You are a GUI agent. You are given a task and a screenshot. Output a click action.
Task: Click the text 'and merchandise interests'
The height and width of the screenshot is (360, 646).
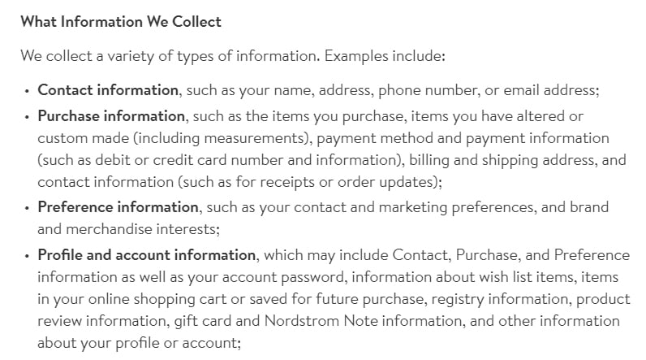pos(127,229)
